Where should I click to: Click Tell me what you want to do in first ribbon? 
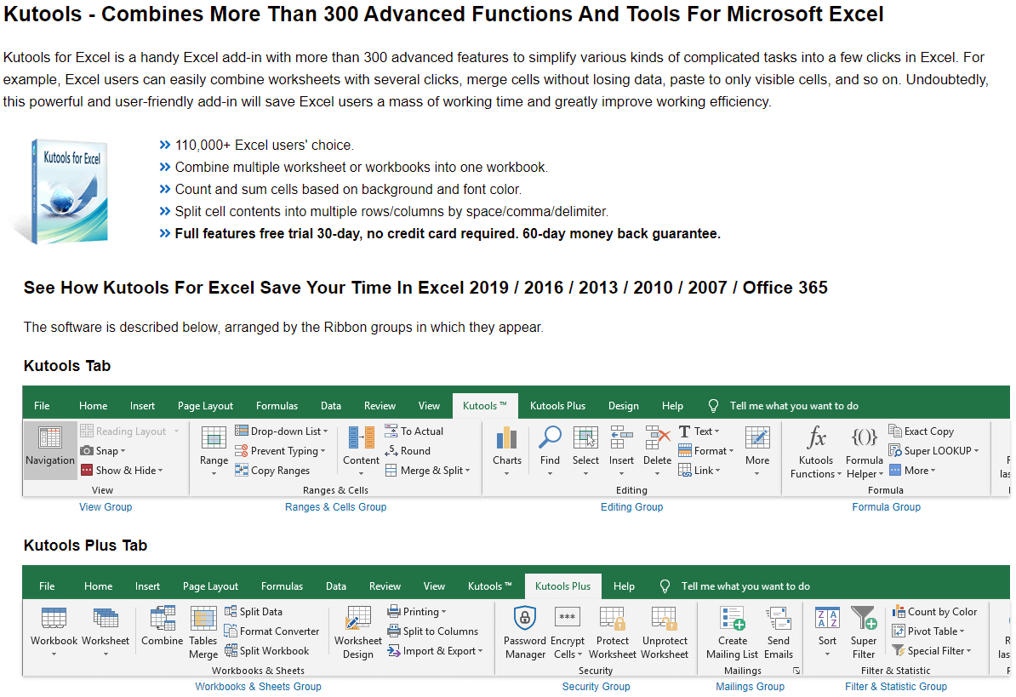click(794, 406)
